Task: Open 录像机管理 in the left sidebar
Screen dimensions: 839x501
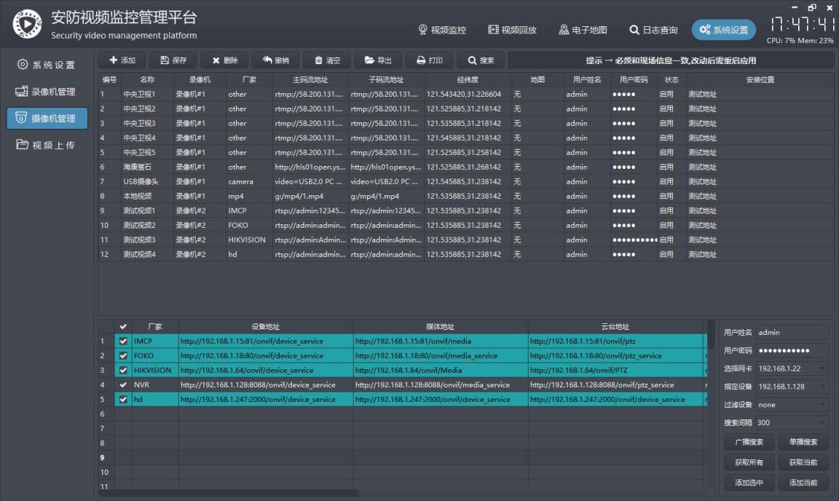Action: pyautogui.click(x=47, y=92)
